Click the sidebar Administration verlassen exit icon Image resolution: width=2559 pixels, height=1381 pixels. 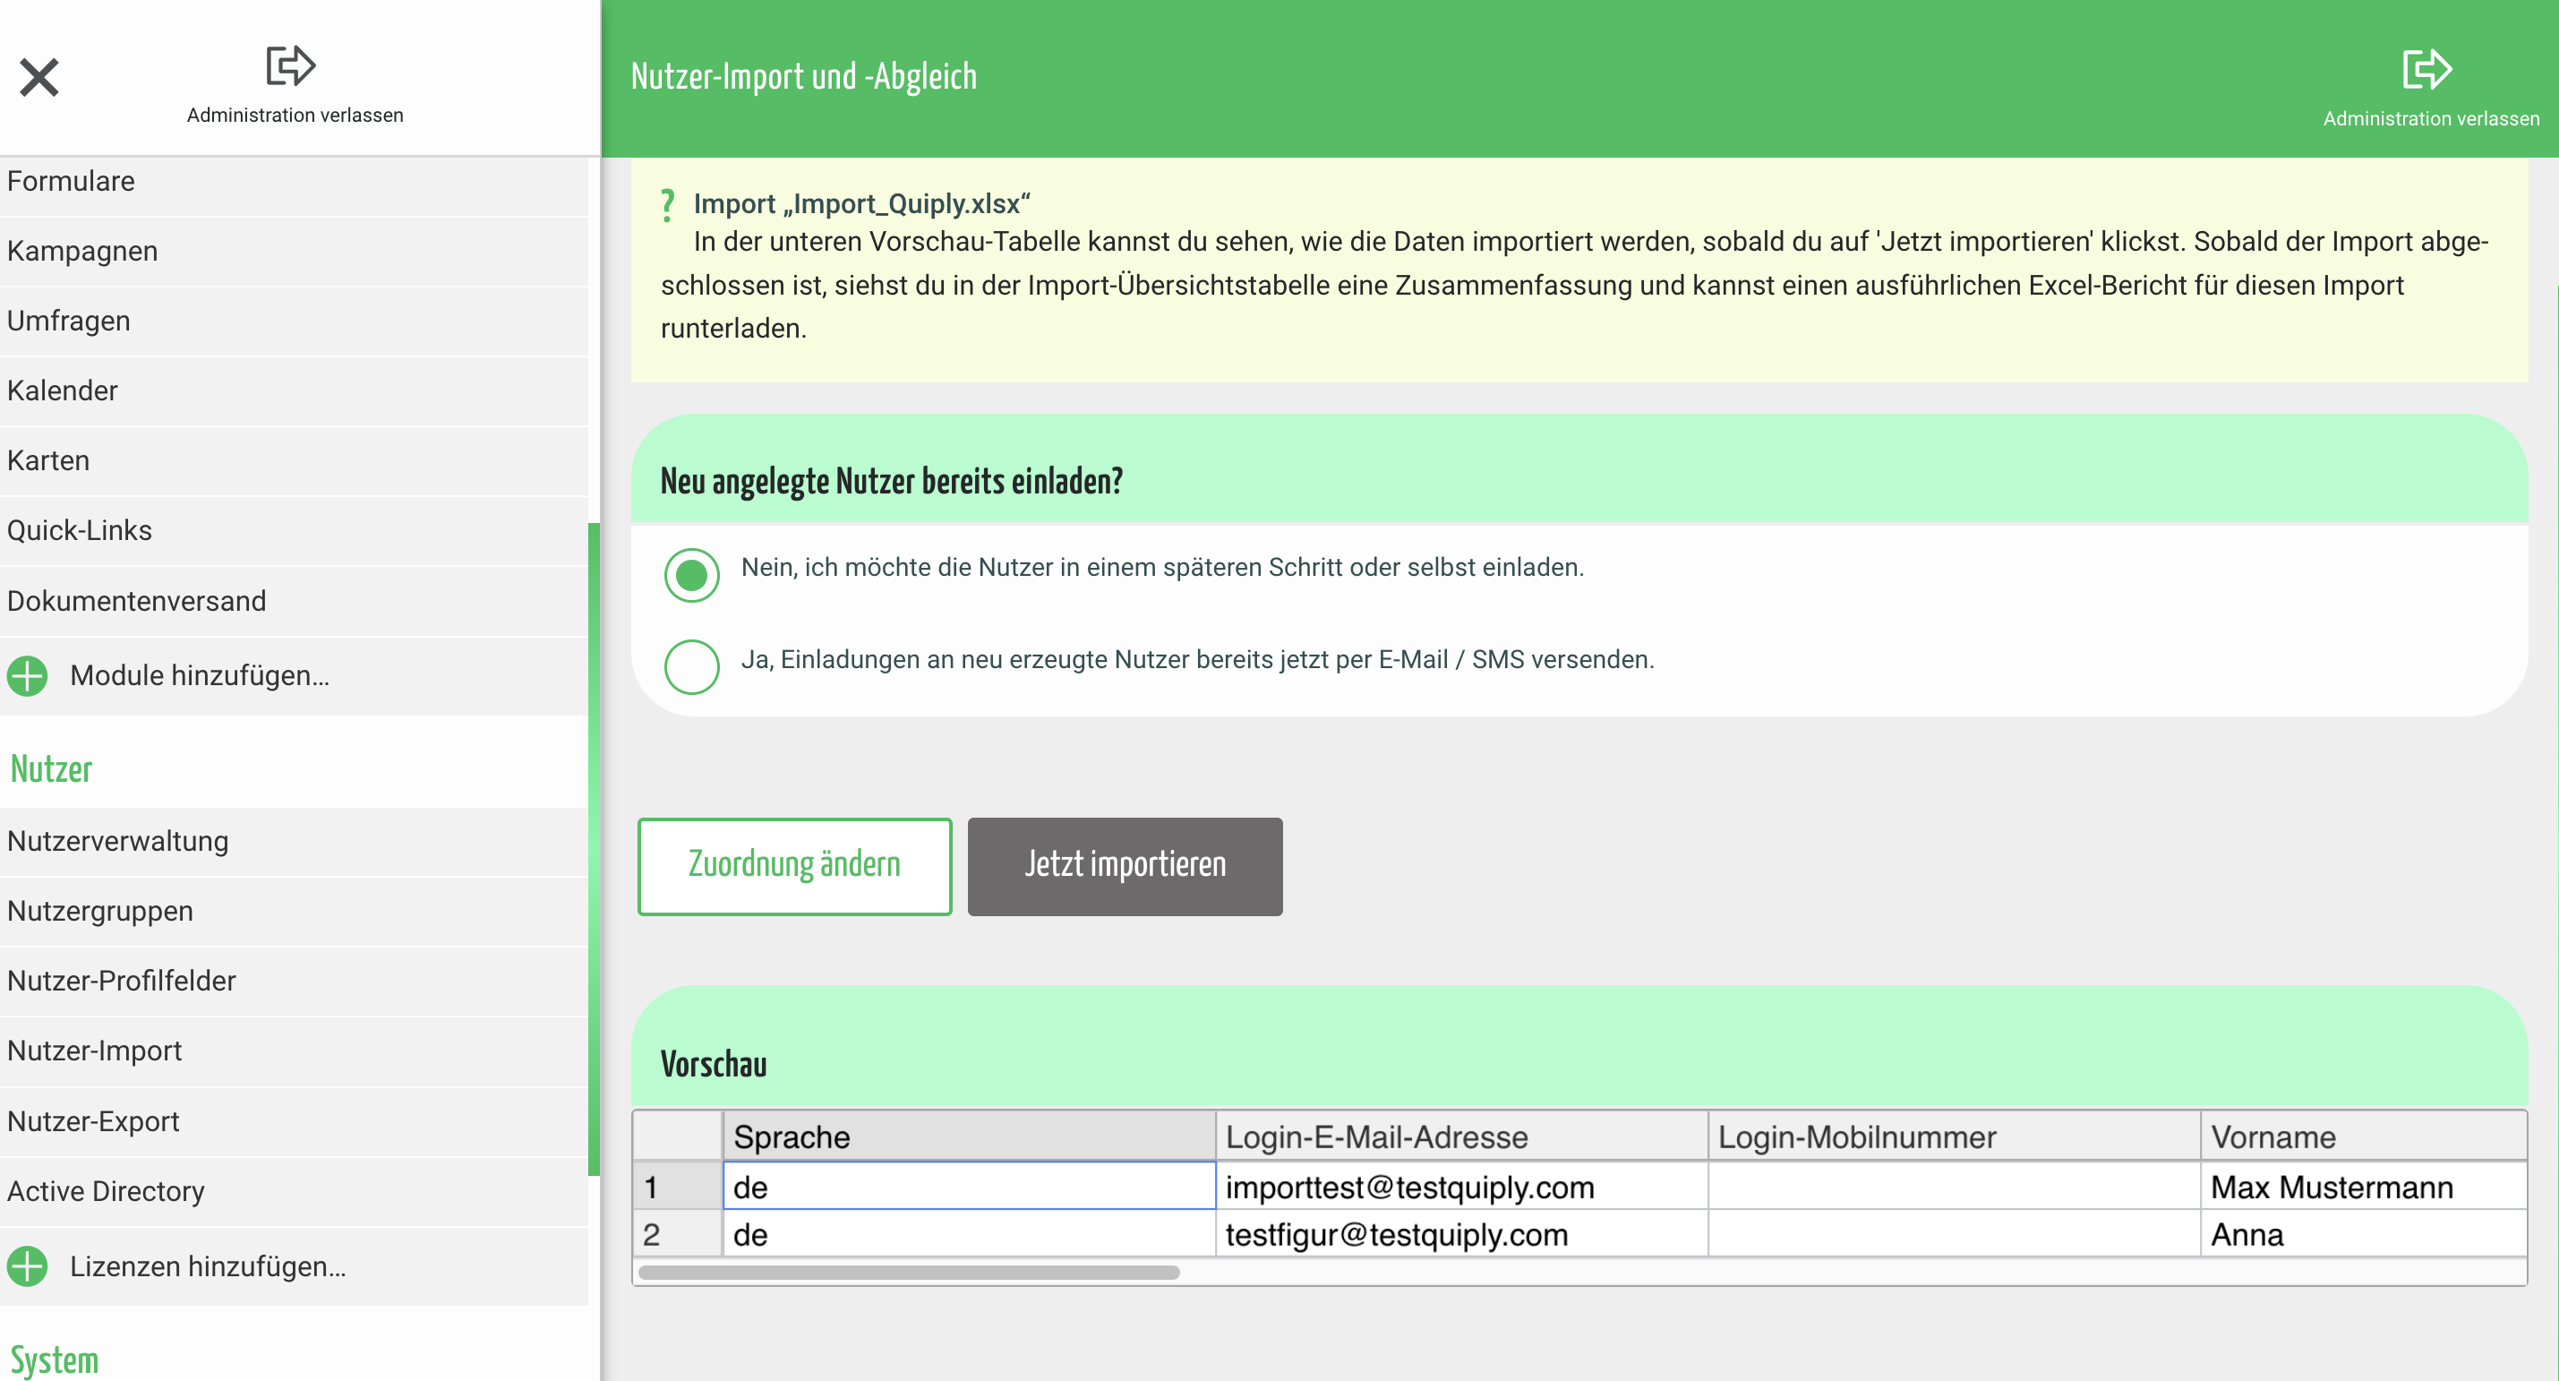tap(291, 65)
